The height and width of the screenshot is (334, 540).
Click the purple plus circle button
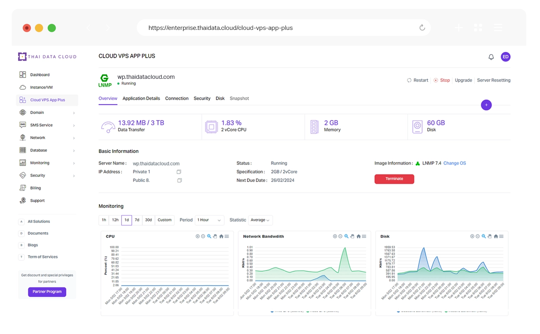click(x=486, y=105)
